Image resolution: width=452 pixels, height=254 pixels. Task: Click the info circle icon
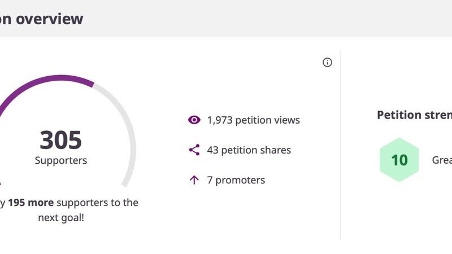coord(327,62)
